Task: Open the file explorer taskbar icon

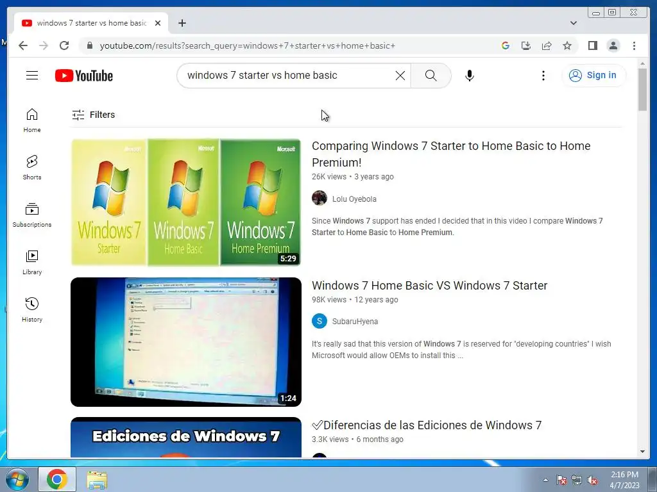Action: [x=97, y=479]
